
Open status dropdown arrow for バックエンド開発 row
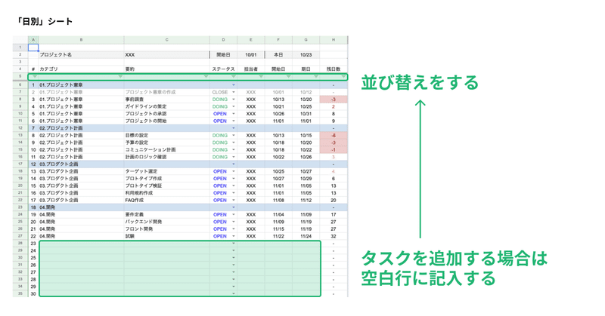coord(234,222)
